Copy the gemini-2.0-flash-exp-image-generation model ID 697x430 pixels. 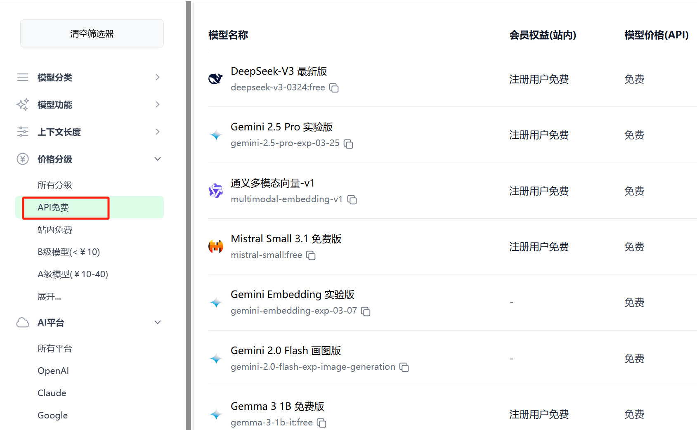[x=404, y=367]
